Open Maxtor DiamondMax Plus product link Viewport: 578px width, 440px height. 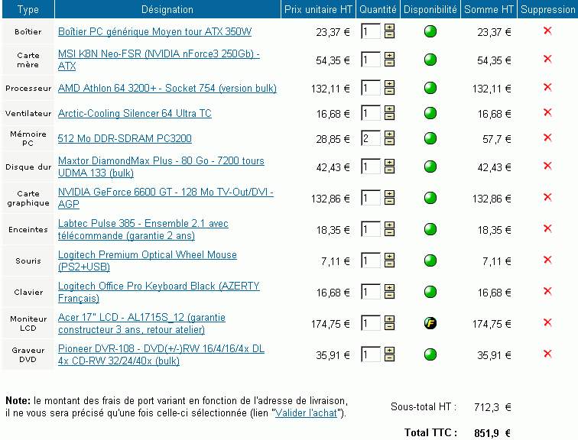(x=161, y=167)
